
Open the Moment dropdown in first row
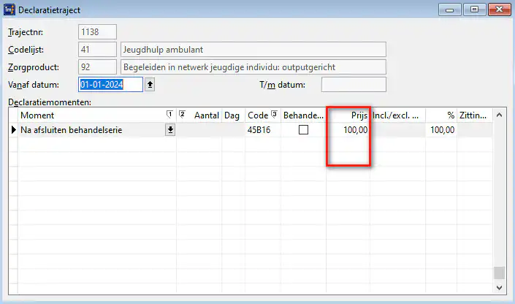point(170,130)
